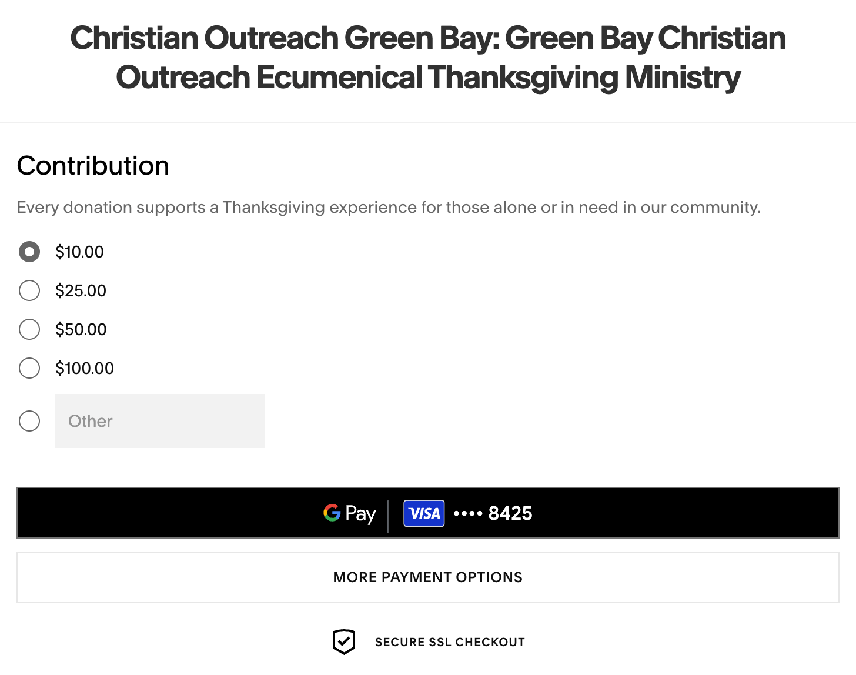The height and width of the screenshot is (675, 856).
Task: Enable the Other amount radio button
Action: (x=29, y=421)
